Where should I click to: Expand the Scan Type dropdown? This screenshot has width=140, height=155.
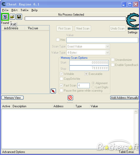point(107,46)
